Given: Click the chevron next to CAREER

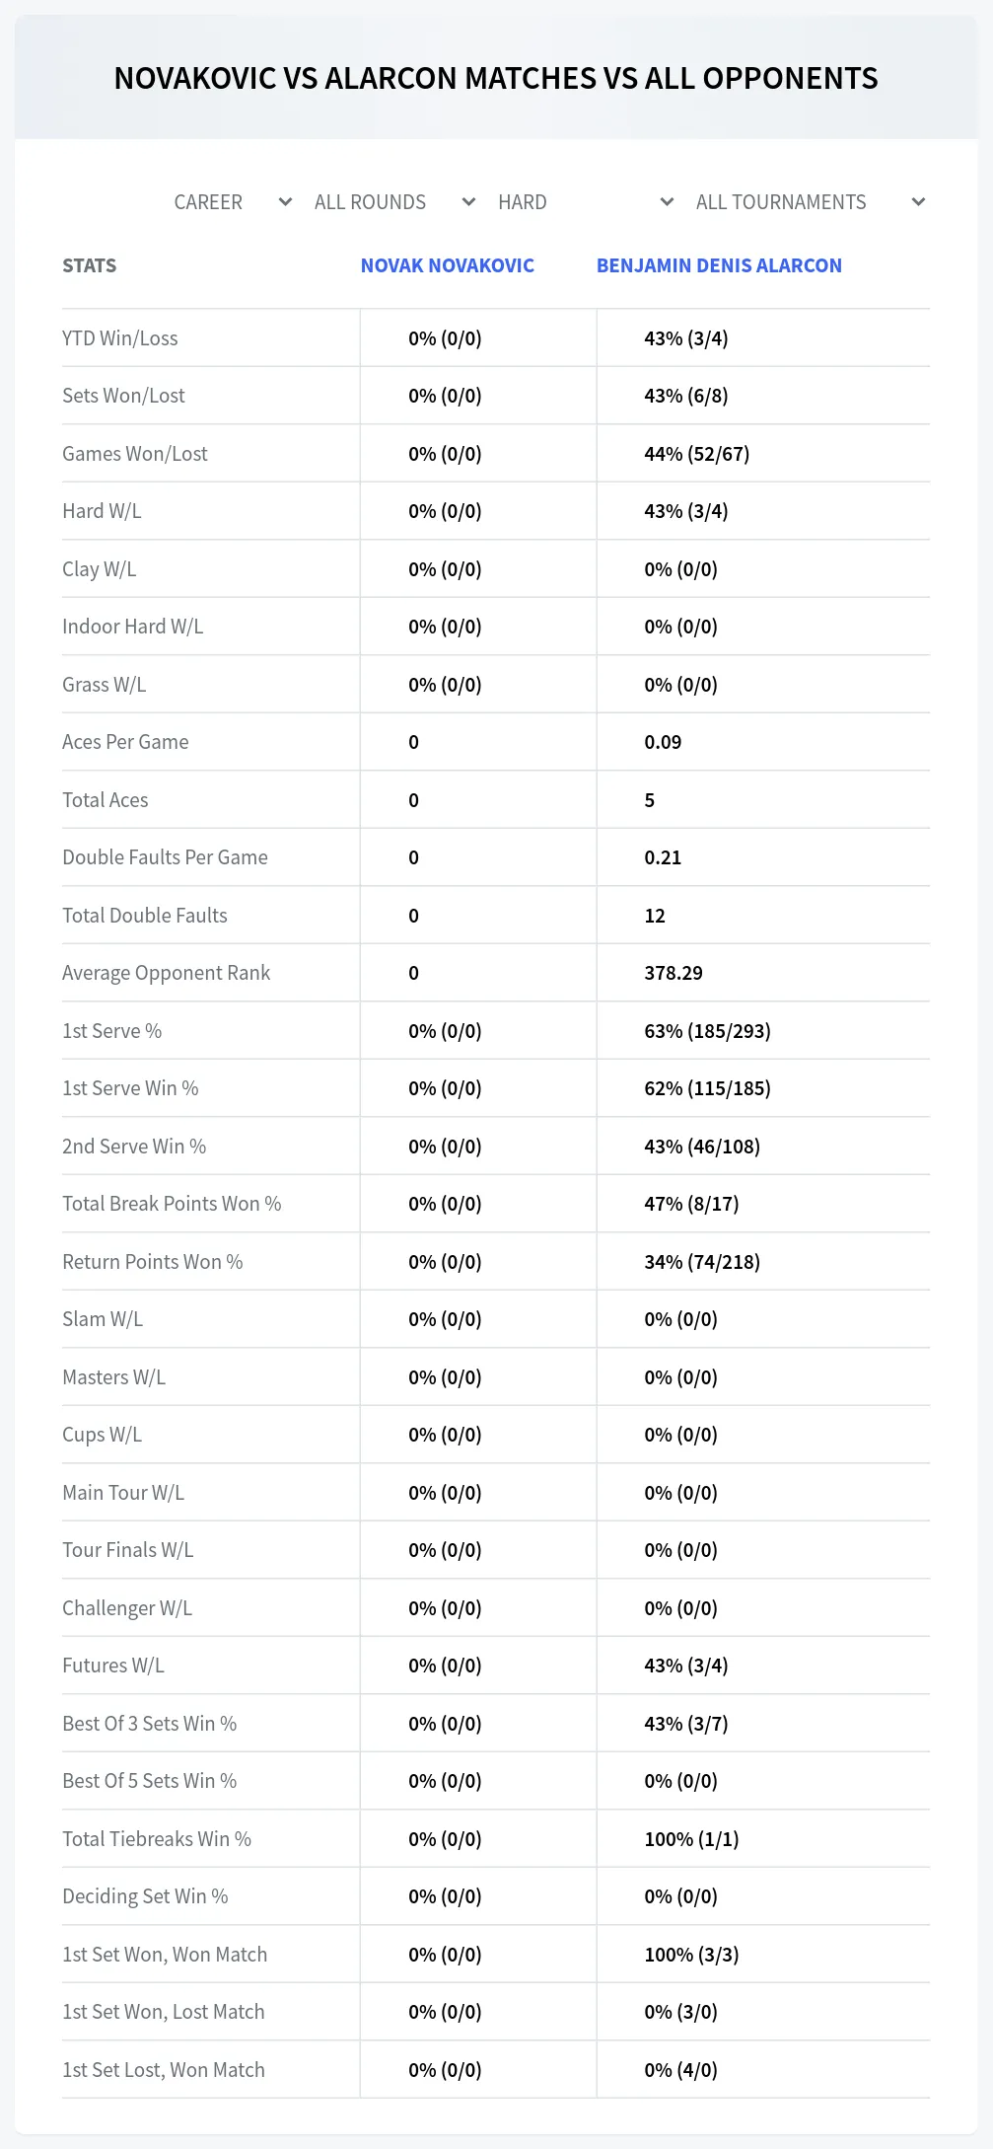Looking at the screenshot, I should pos(285,202).
